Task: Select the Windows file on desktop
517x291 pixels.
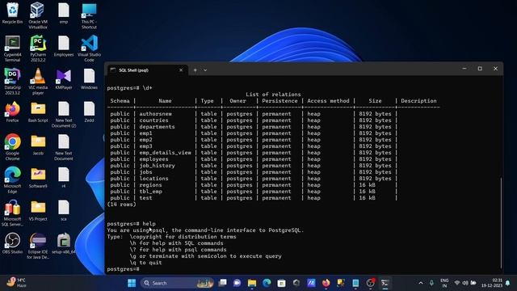Action: click(89, 79)
